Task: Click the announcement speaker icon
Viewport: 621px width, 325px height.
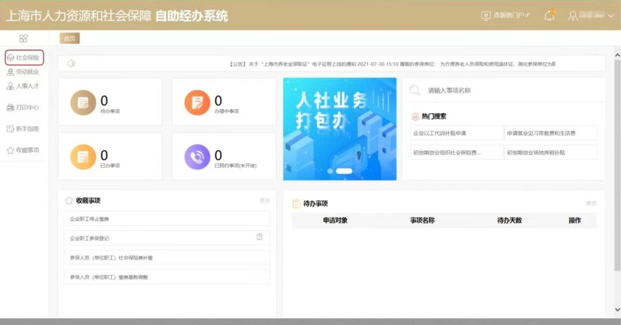Action: [x=71, y=64]
